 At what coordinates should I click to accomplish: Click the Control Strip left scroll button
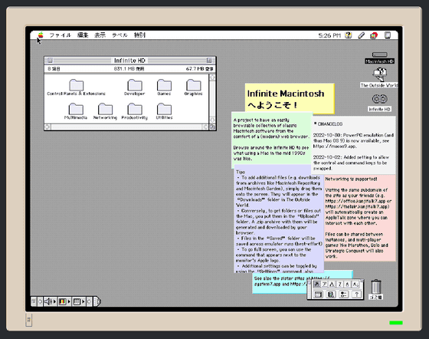coord(40,301)
